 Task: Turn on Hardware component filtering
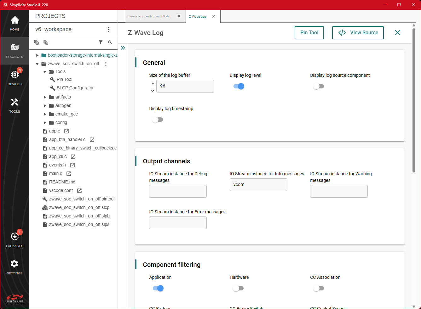[x=238, y=288]
